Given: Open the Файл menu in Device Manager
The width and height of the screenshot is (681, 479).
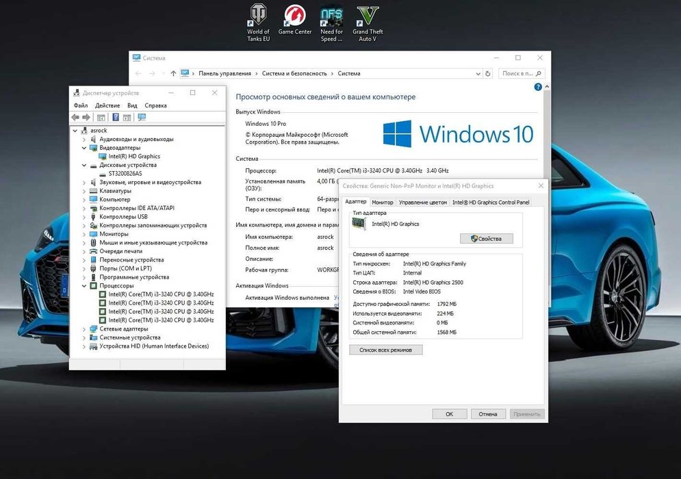Looking at the screenshot, I should (81, 105).
